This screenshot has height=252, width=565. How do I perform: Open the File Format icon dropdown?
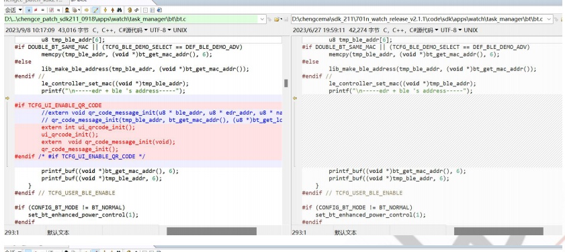point(76,10)
